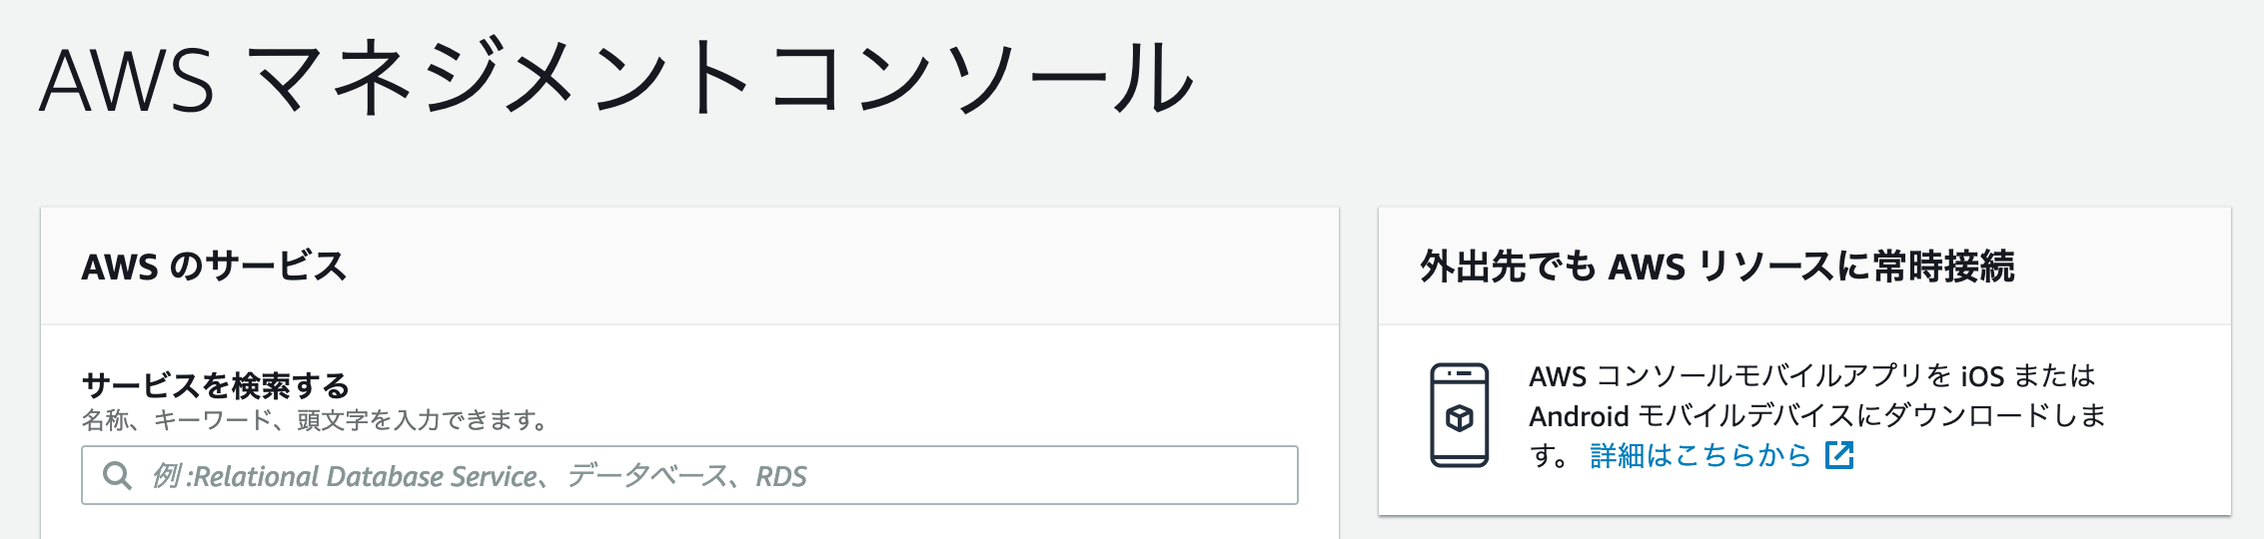Image resolution: width=2264 pixels, height=539 pixels.
Task: Click the word Android in the mobile description
Action: coord(1579,416)
